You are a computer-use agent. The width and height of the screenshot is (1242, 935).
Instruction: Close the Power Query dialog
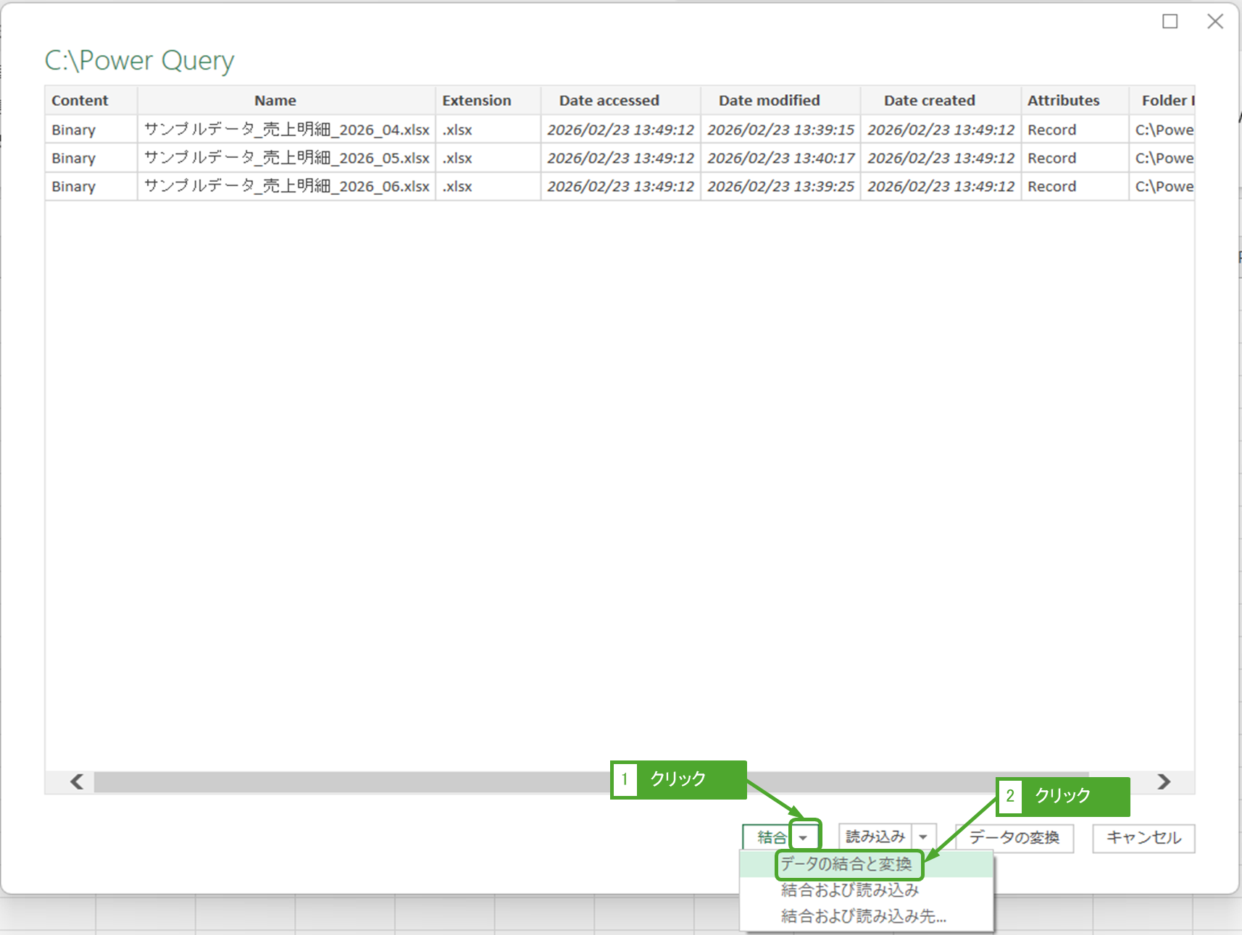coord(1215,22)
